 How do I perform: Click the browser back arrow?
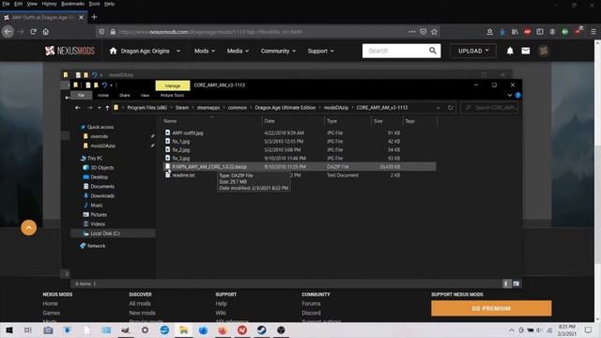[8, 32]
